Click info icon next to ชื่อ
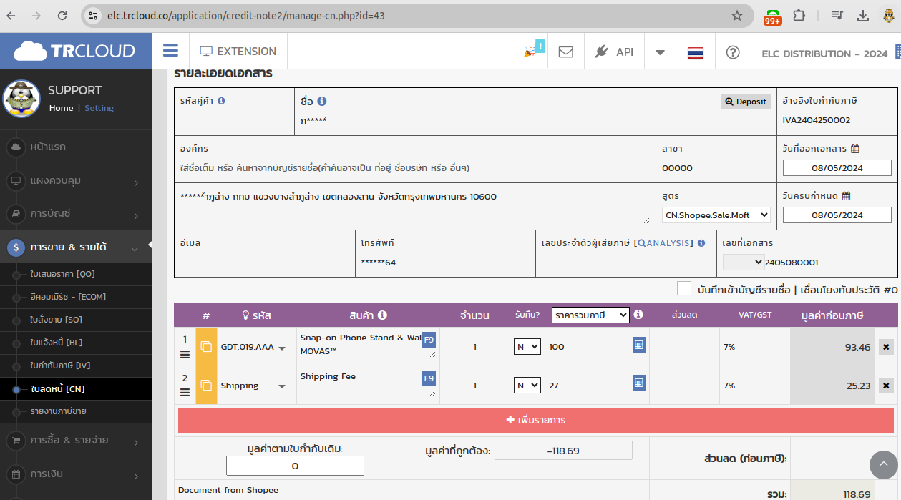This screenshot has height=500, width=901. coord(322,102)
